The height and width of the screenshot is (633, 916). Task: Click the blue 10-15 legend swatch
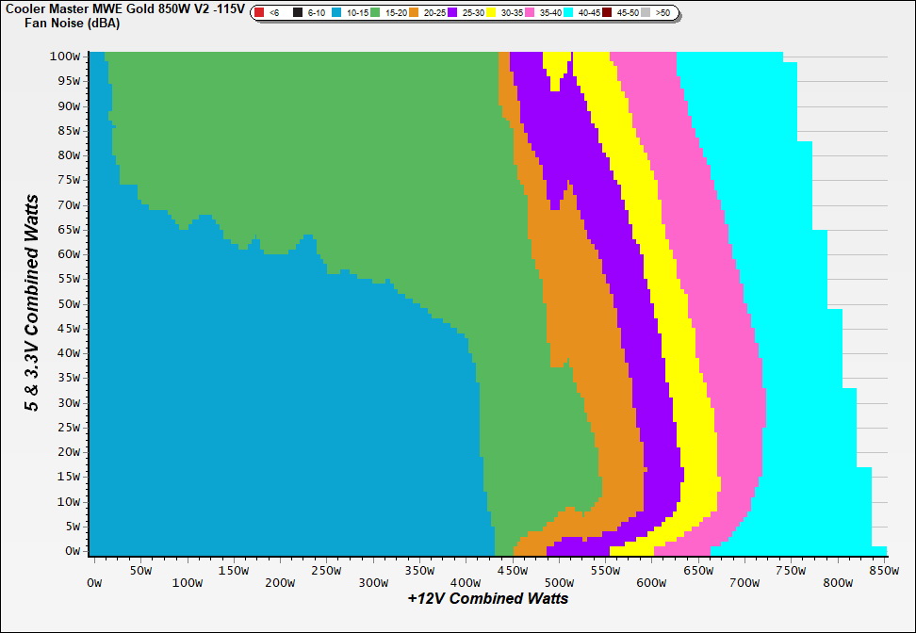[x=337, y=13]
